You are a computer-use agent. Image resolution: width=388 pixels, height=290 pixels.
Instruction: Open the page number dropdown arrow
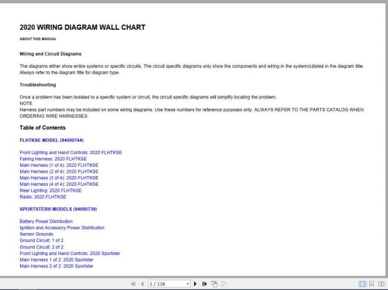188,284
